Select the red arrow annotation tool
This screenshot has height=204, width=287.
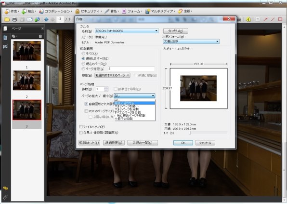(x=265, y=19)
